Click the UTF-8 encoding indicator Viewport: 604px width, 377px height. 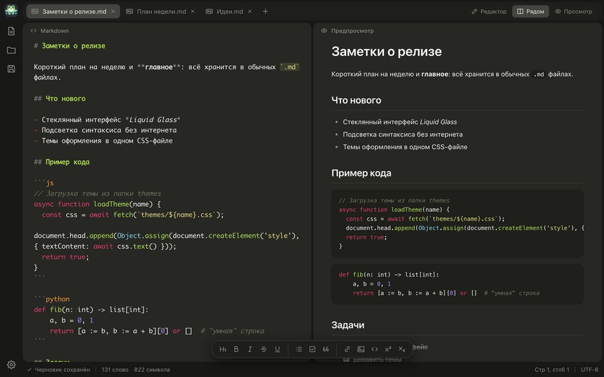(590, 369)
